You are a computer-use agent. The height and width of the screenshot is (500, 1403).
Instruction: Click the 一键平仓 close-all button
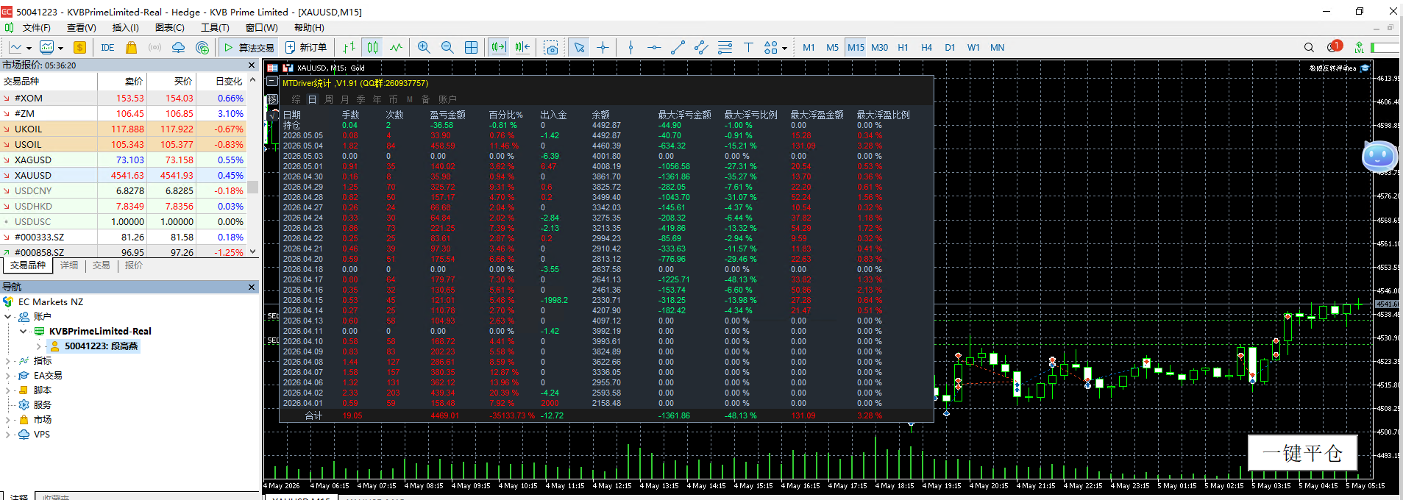pos(1302,453)
